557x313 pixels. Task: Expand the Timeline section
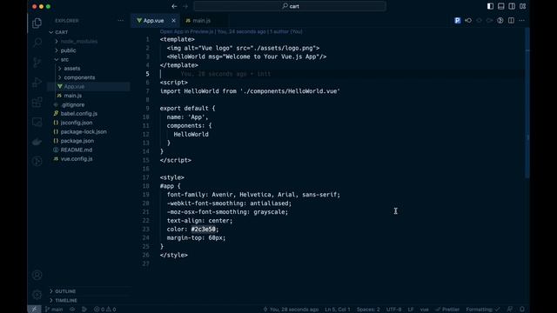tap(89, 300)
